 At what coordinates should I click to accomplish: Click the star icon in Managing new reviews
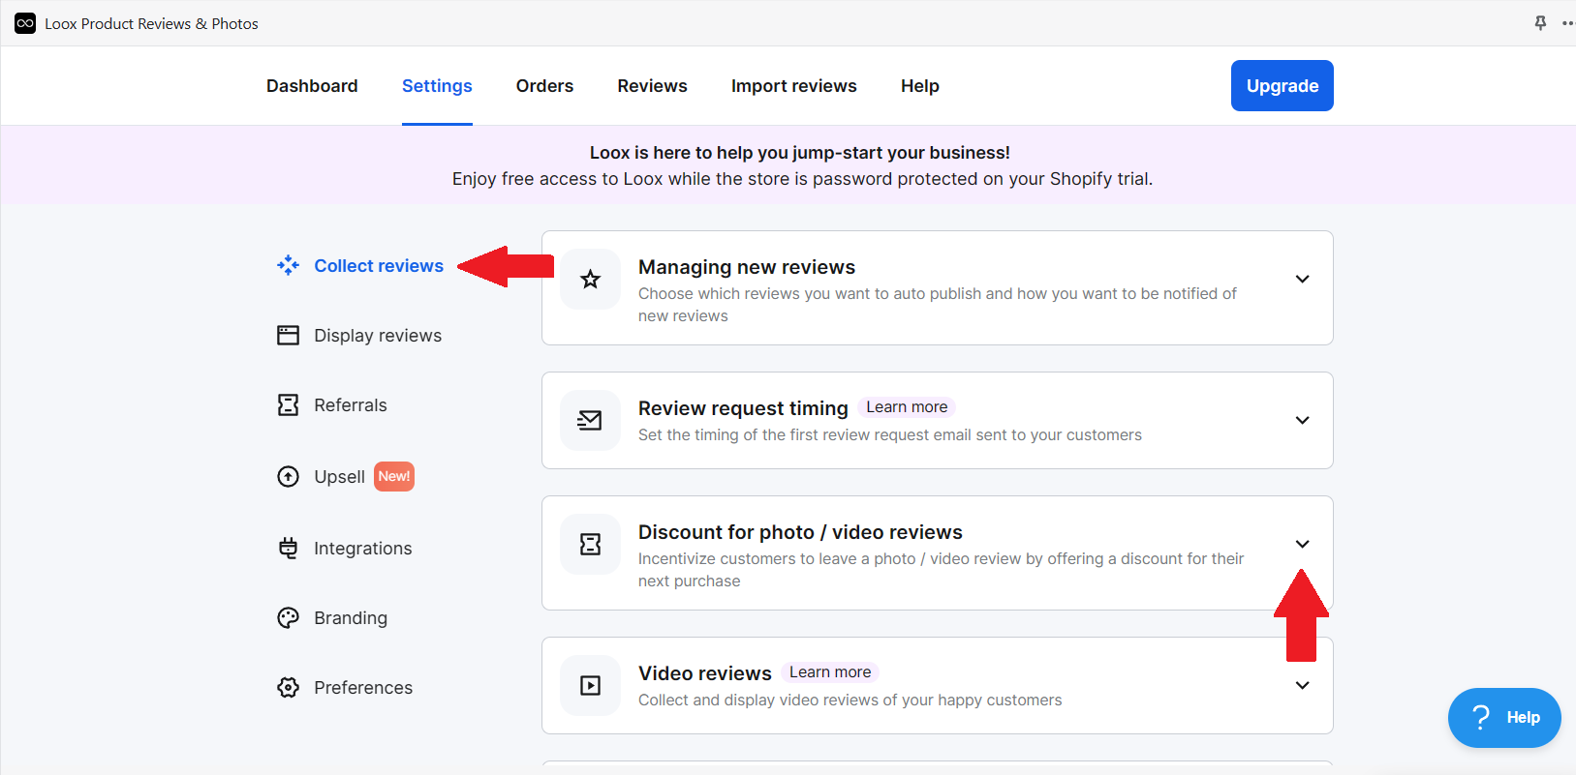tap(590, 280)
